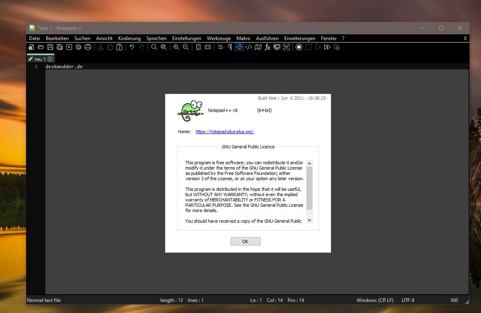The height and width of the screenshot is (313, 481).
Task: Open the Function List fx icon
Action: 267,47
